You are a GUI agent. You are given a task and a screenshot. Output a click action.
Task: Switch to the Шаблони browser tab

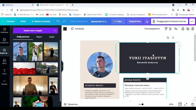[x=17, y=5]
